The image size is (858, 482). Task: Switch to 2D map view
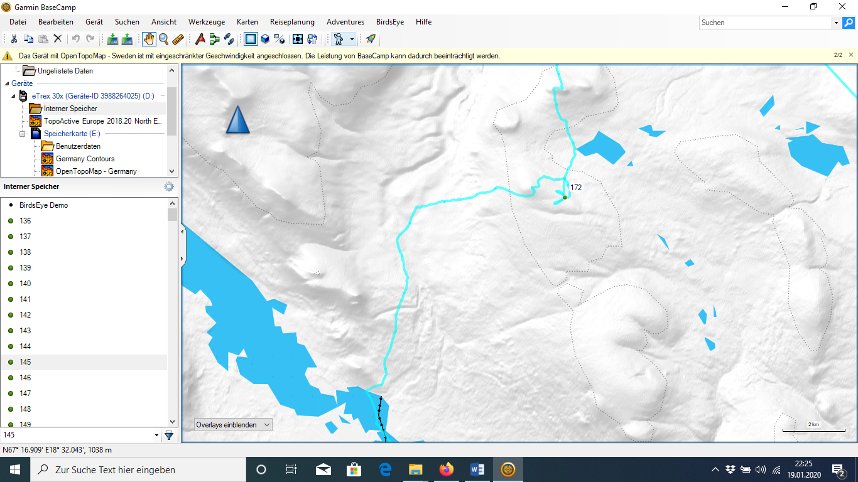coord(251,39)
